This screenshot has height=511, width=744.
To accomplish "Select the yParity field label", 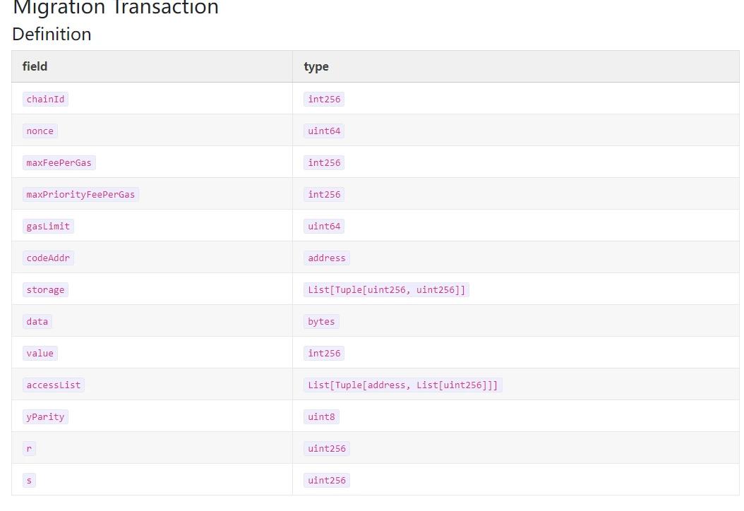I will point(45,417).
